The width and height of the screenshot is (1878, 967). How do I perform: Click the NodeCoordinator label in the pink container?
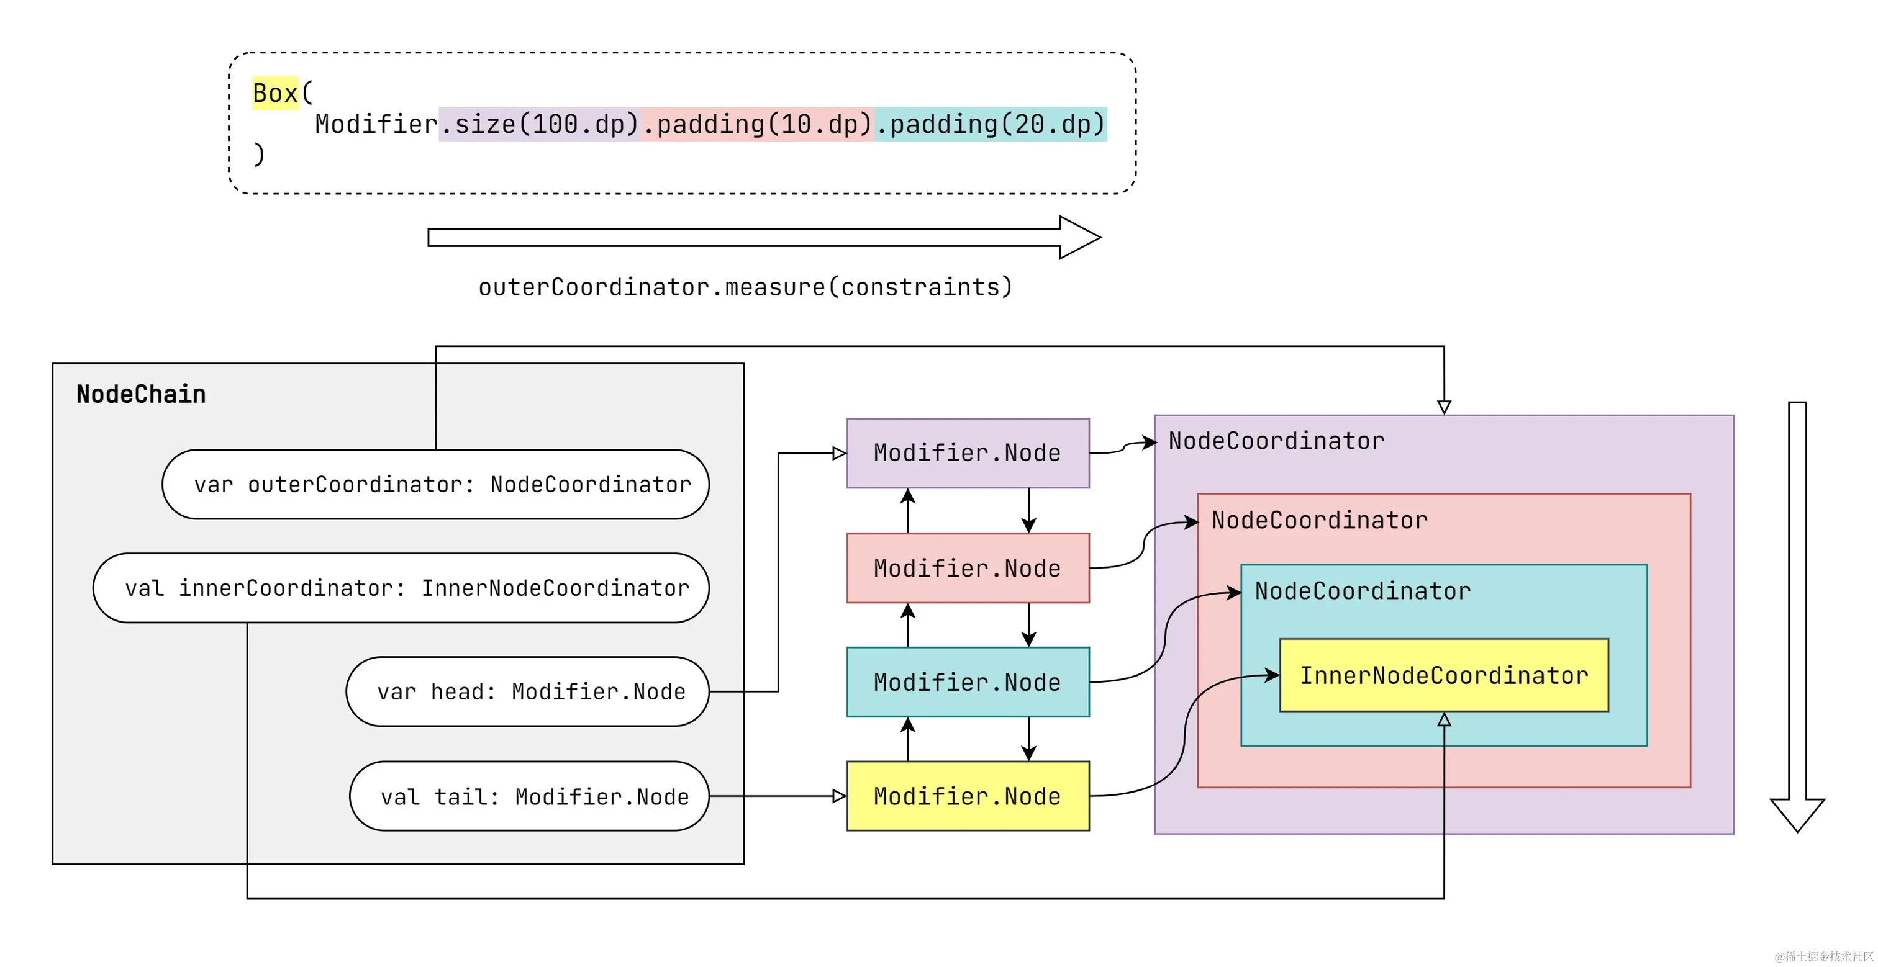click(1319, 519)
